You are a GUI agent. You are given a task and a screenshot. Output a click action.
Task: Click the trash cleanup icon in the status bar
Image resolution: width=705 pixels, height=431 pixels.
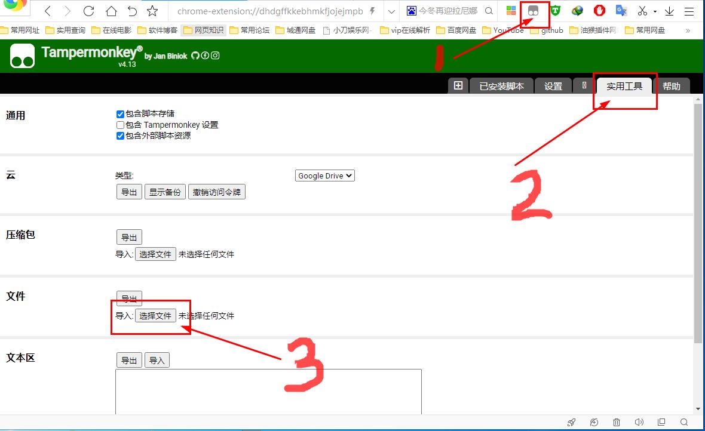[617, 423]
